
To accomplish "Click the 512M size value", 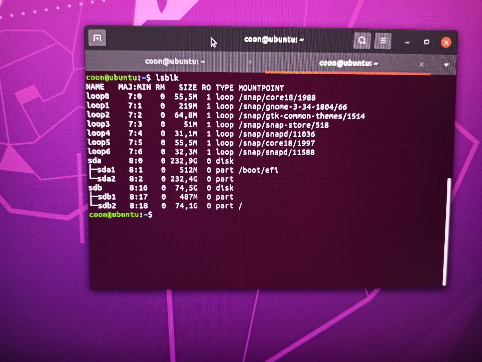I will coord(188,170).
